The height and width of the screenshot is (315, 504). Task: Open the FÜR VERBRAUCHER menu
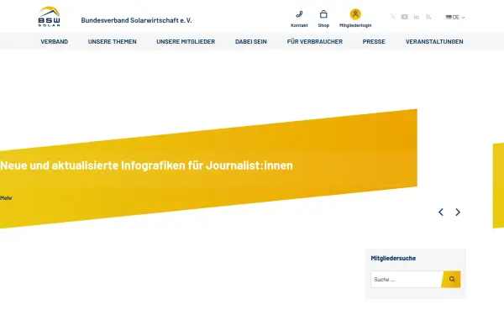315,41
